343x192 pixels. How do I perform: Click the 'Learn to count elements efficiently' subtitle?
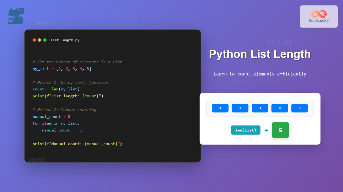(260, 74)
